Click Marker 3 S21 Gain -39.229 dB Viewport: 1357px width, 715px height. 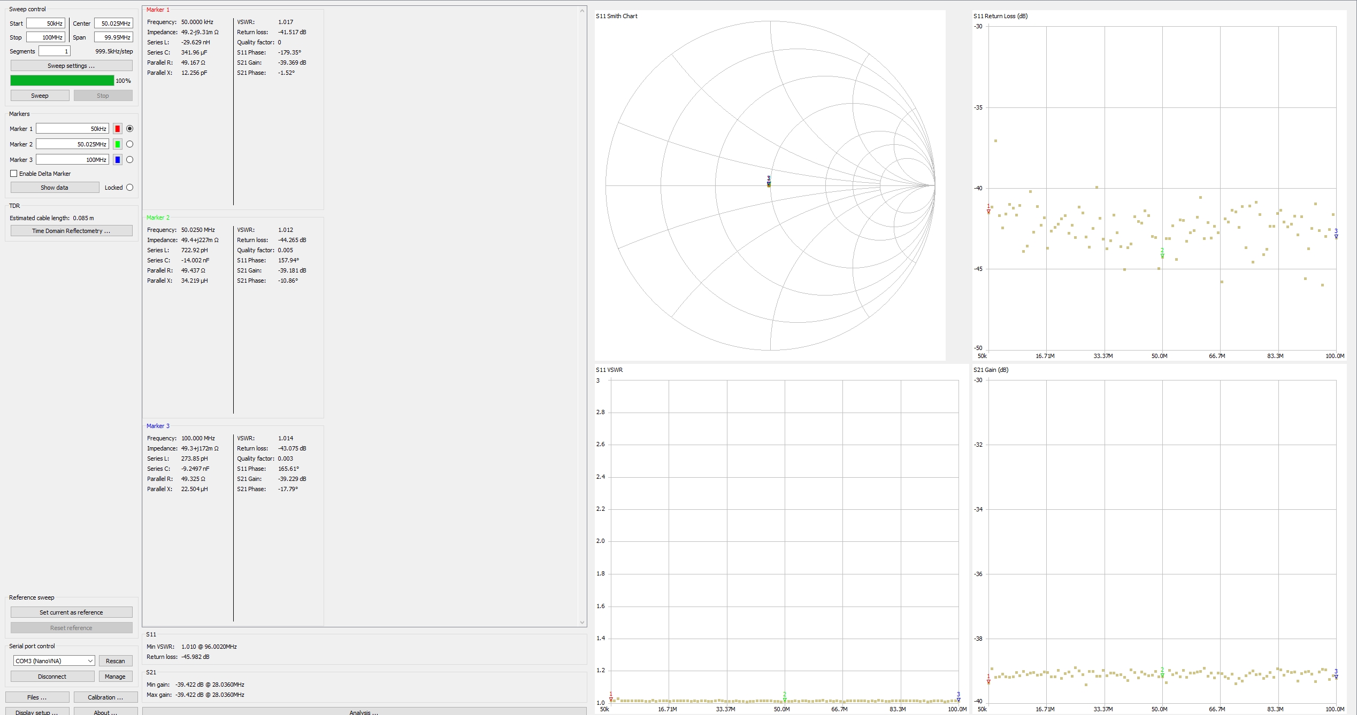292,479
